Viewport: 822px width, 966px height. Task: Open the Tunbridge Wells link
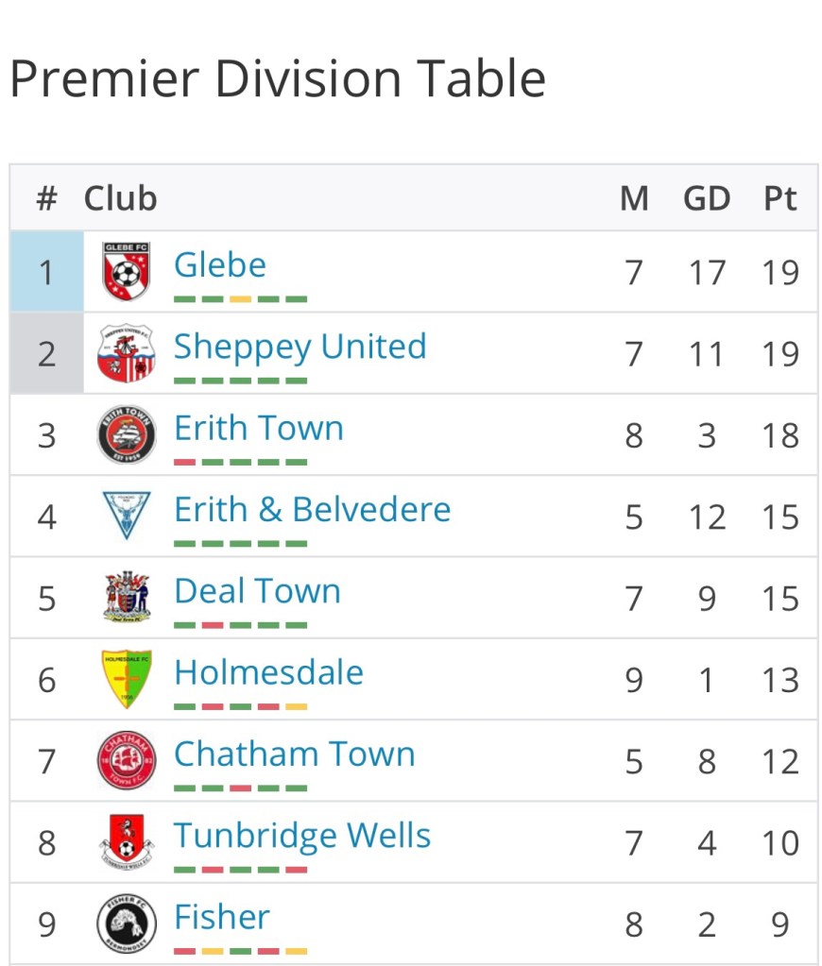click(x=302, y=835)
